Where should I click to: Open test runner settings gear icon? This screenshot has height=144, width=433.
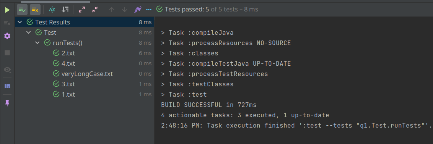(x=7, y=36)
